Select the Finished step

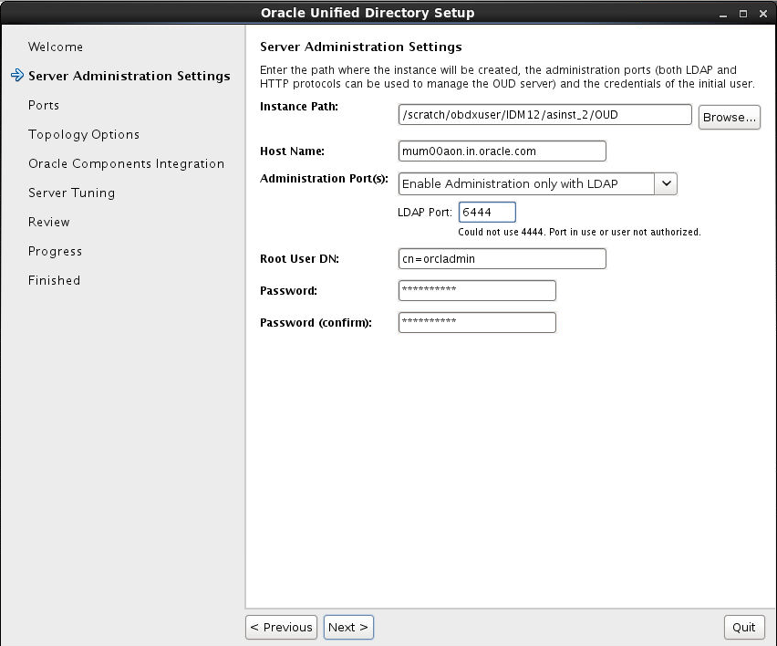[54, 280]
